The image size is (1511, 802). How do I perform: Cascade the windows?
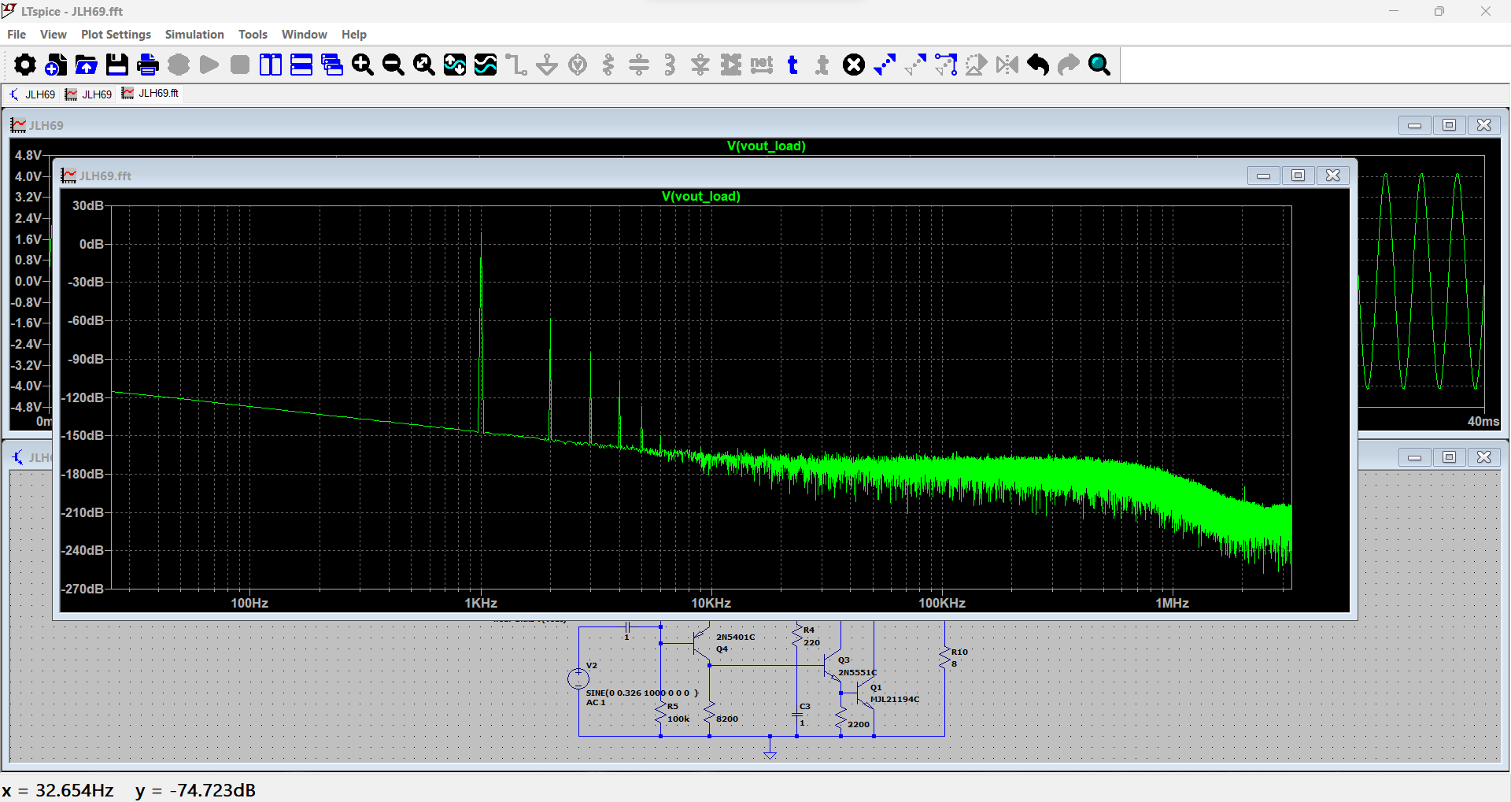pos(332,65)
